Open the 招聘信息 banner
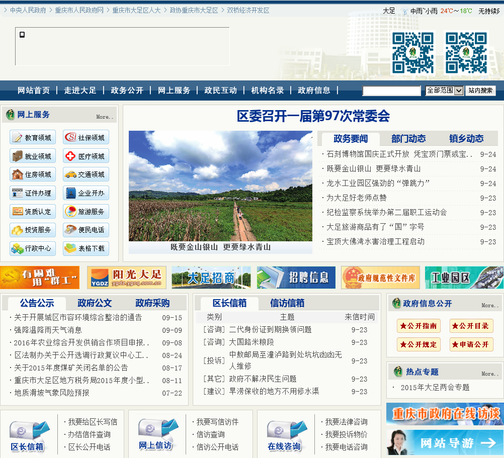This screenshot has width=504, height=458. [296, 278]
